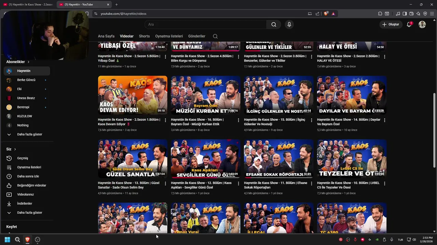Open video title 12. Bölüm Kaos Aşıkları
This screenshot has width=437, height=245.
(x=201, y=185)
